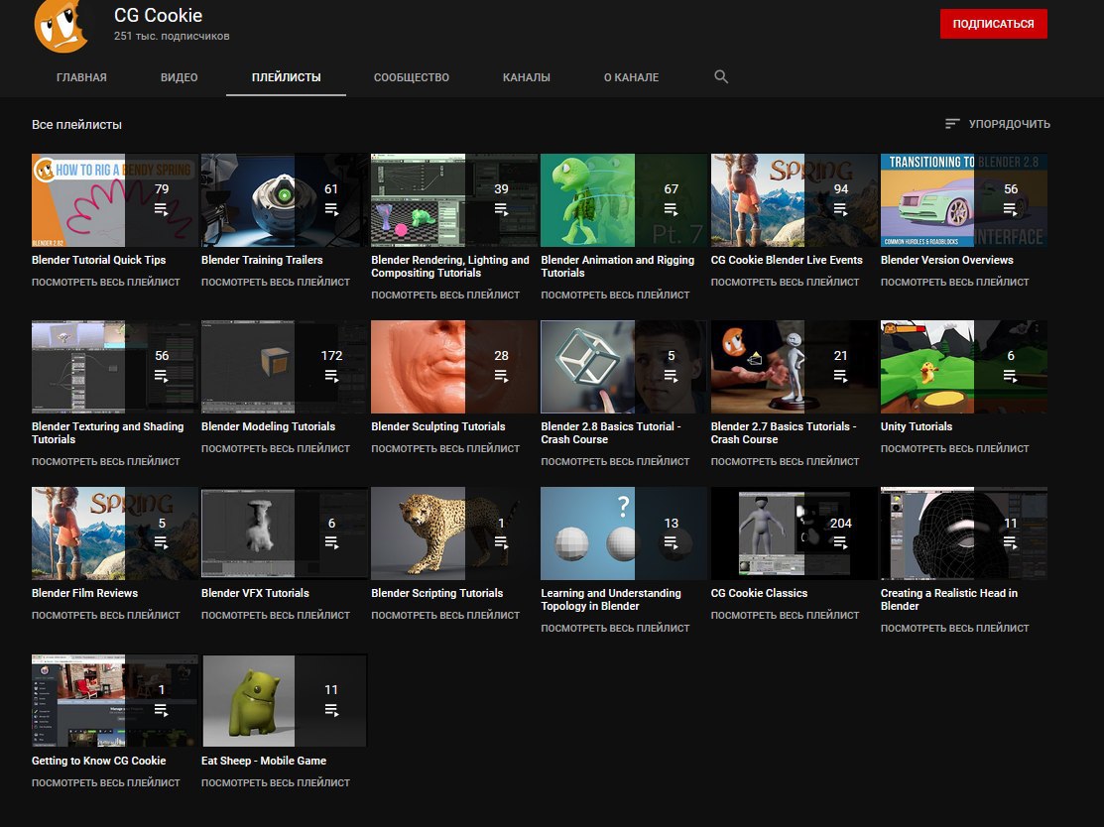Click the red ПОДПИСАТЬСЯ subscribe button

pos(994,24)
